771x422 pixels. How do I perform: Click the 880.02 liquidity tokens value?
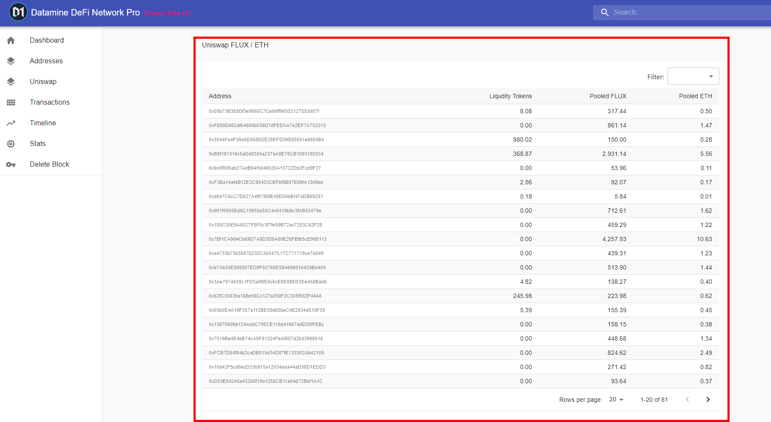point(522,140)
